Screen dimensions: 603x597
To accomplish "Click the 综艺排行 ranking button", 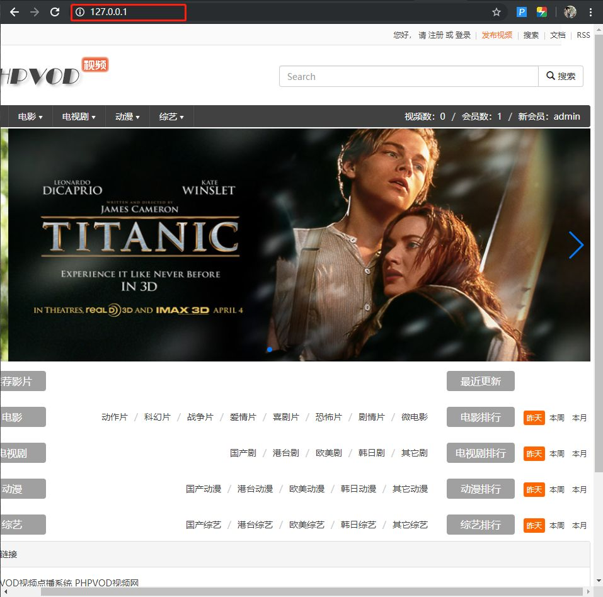I will click(x=480, y=525).
